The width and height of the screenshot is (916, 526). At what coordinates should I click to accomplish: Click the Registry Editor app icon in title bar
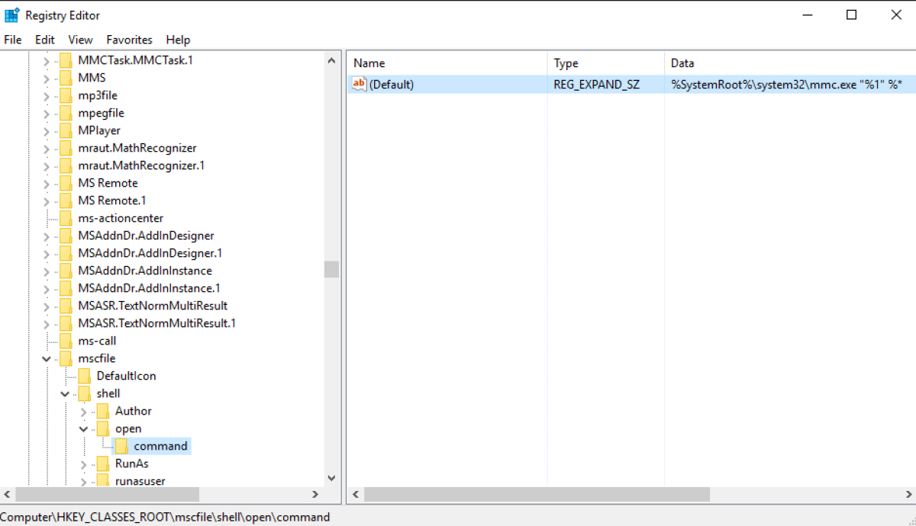pos(12,15)
